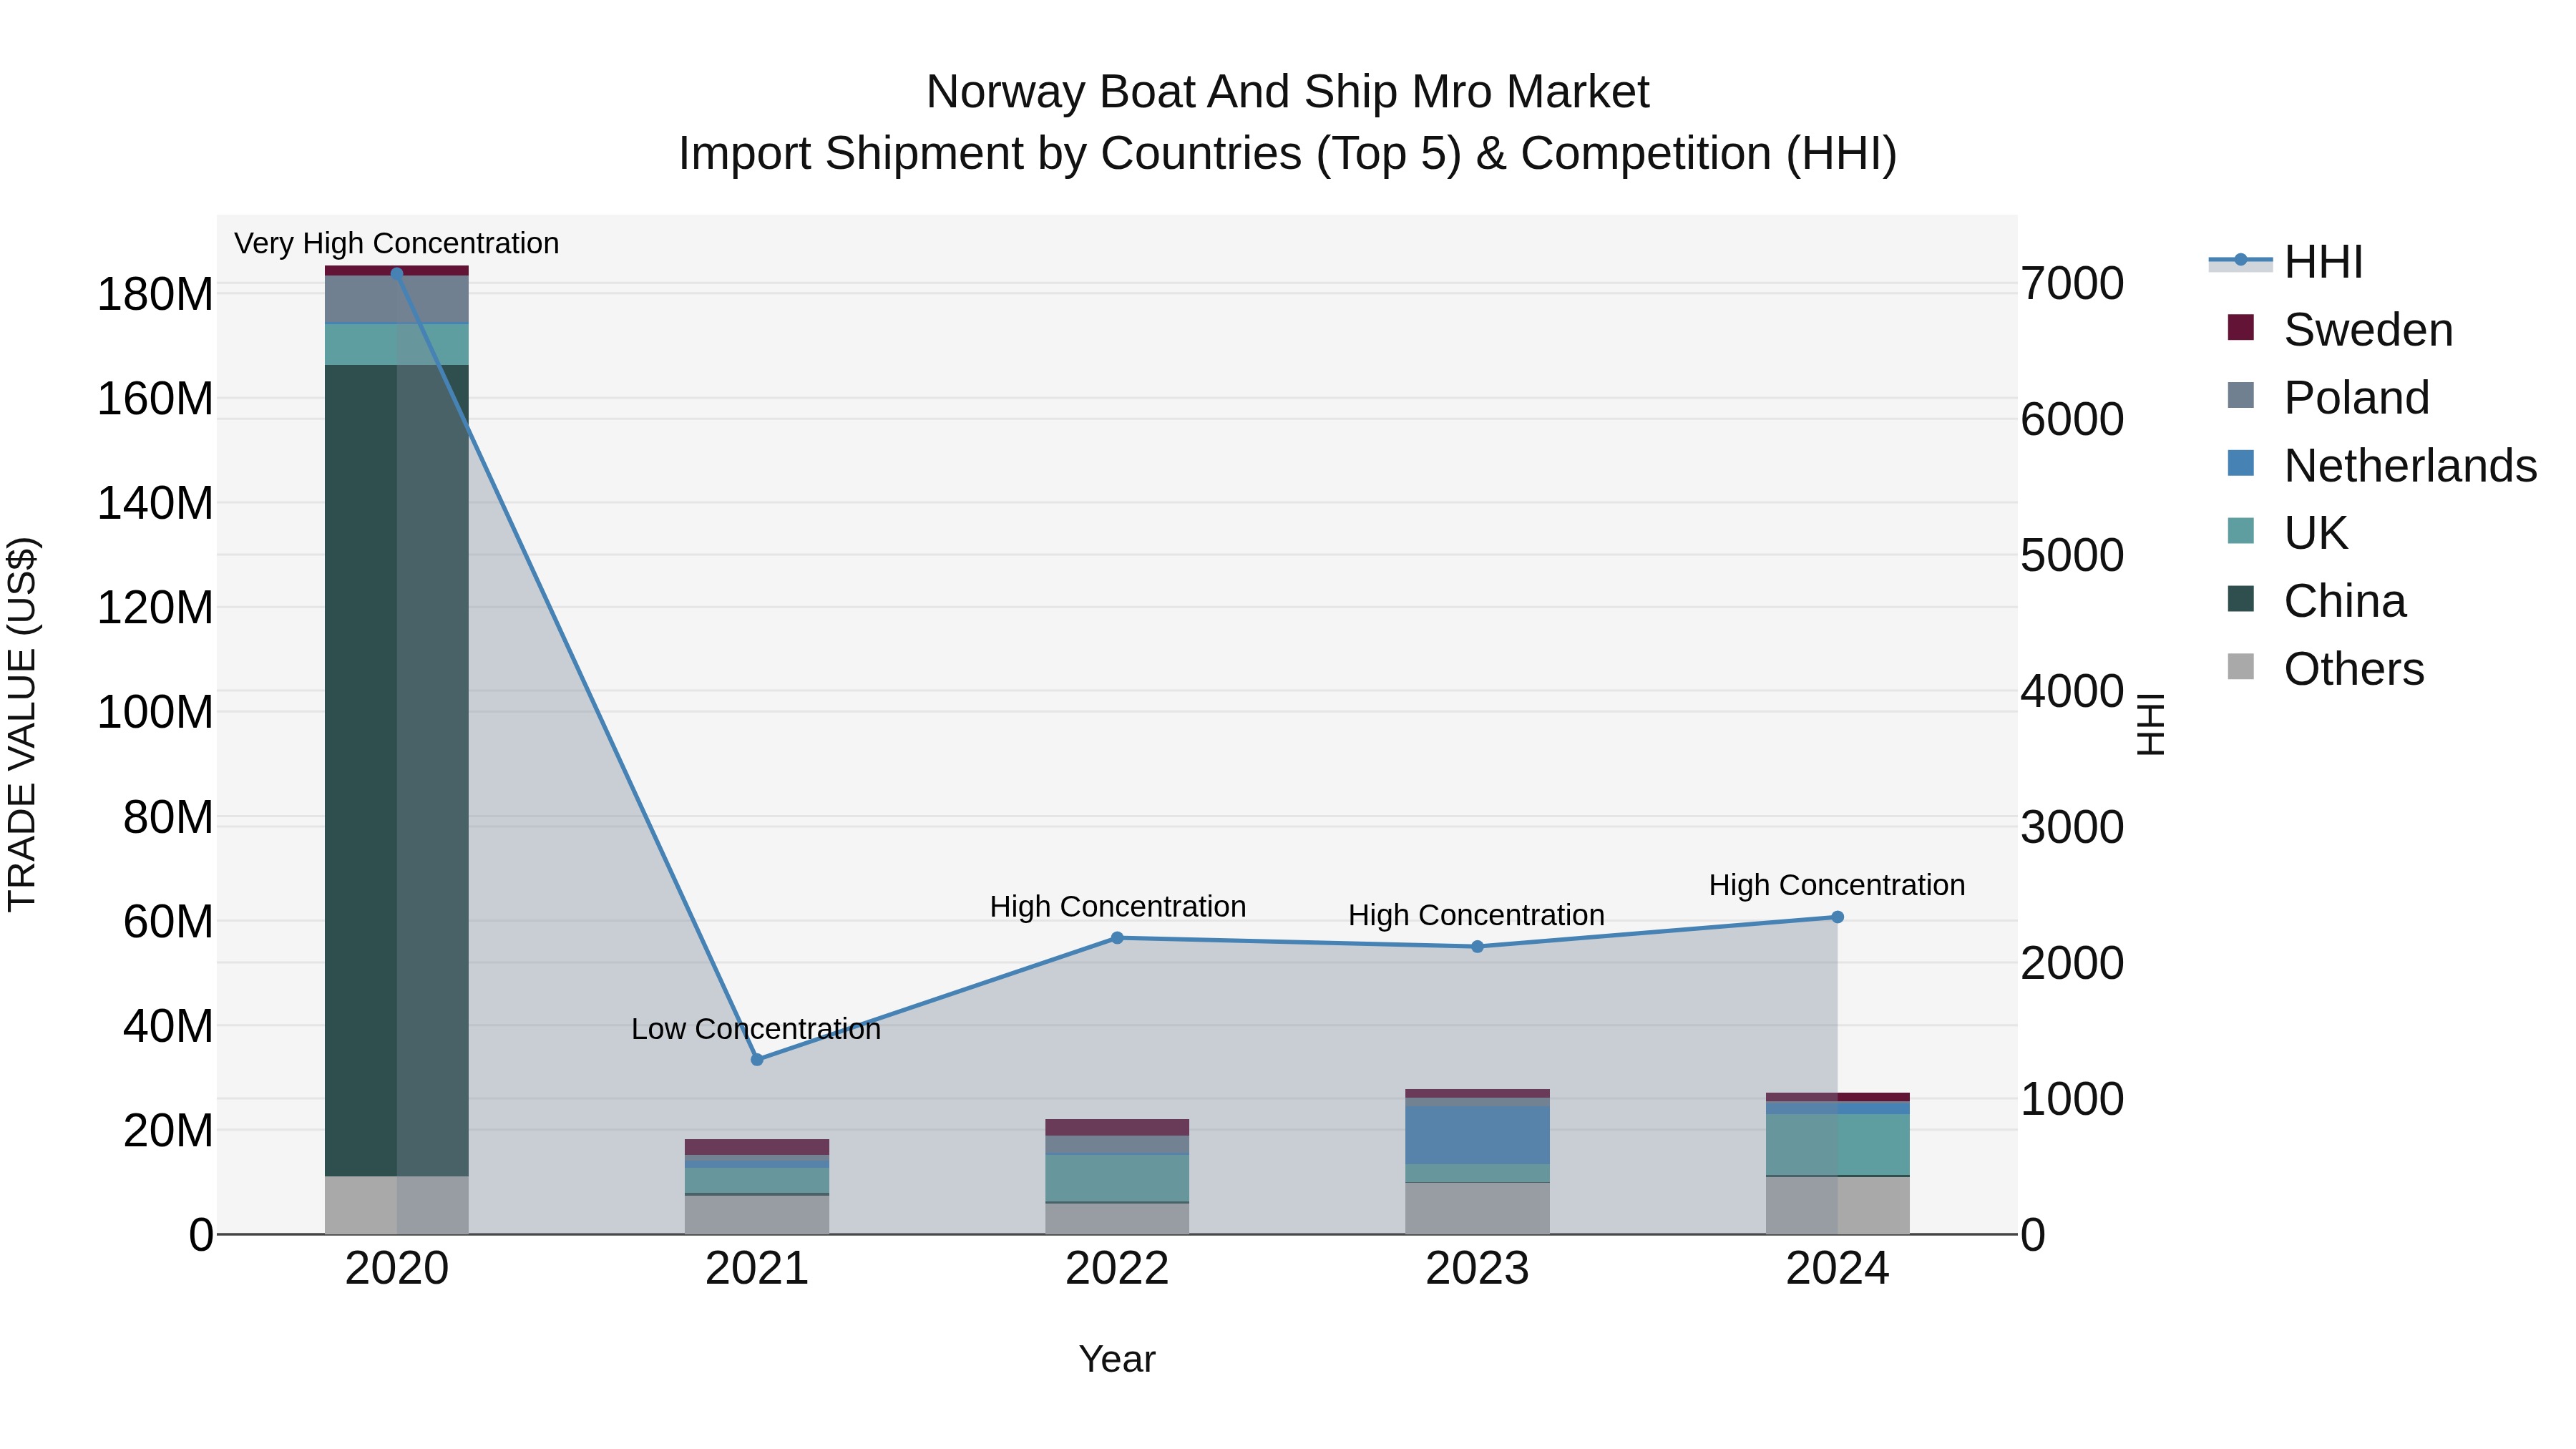Click the Poland legend color swatch

[x=2241, y=396]
